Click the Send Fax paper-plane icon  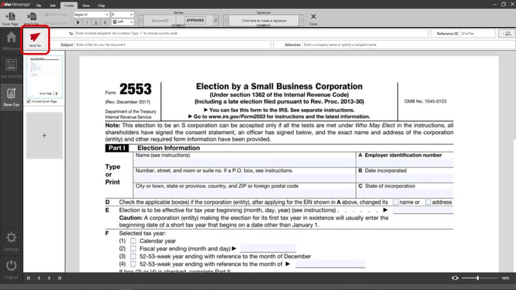click(35, 37)
